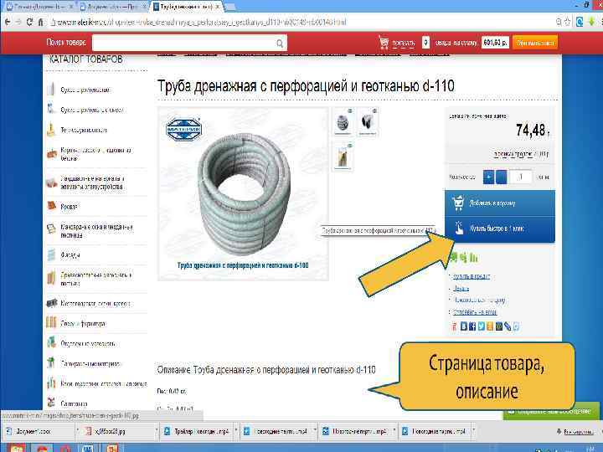Click the Печать link
The image size is (603, 452).
coord(461,288)
